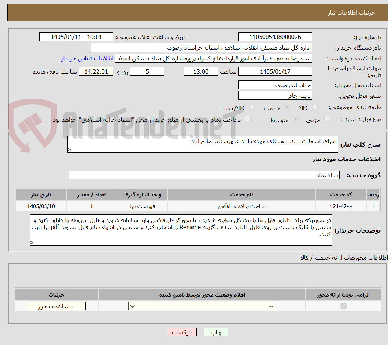Viewport: 388px width, 345px height.
Task: Click the مشاهده مجوز button
Action: tap(56, 306)
